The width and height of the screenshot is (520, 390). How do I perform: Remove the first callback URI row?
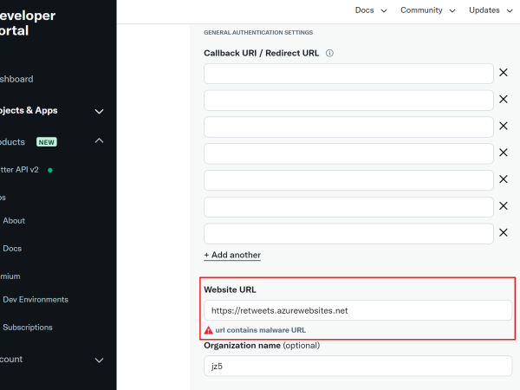pyautogui.click(x=504, y=73)
